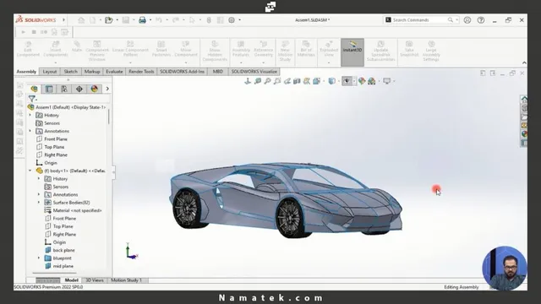Image resolution: width=541 pixels, height=304 pixels.
Task: Click the Zoom to Fit view icon
Action: point(258,81)
